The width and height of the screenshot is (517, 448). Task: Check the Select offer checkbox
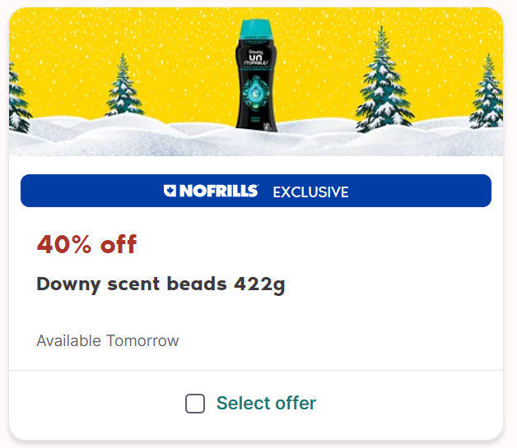click(x=195, y=404)
